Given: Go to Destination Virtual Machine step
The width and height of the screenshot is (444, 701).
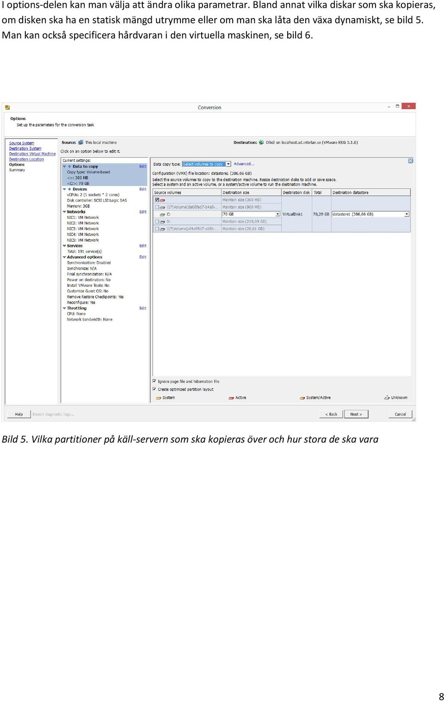Looking at the screenshot, I should coord(32,154).
